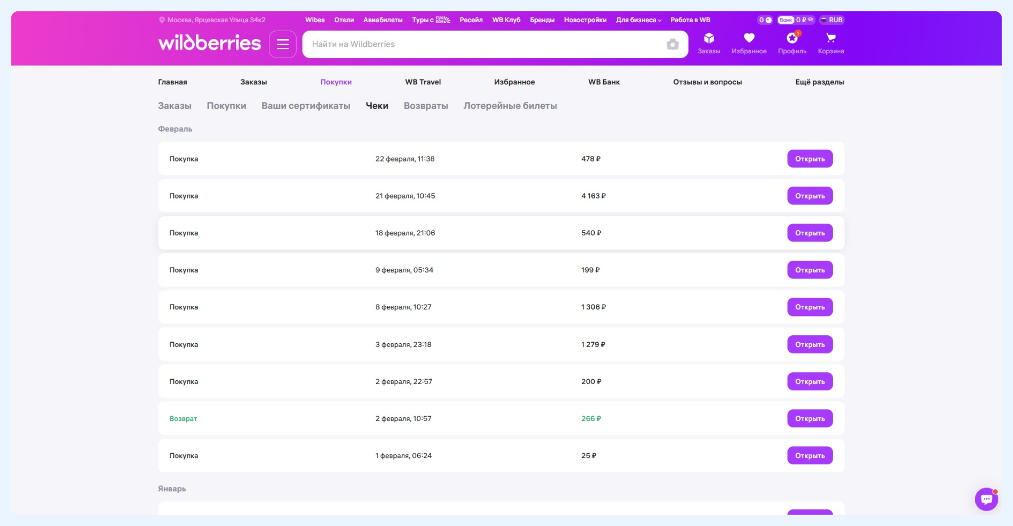The height and width of the screenshot is (526, 1013).
Task: Switch to Лотерейные билеты tab
Action: 510,106
